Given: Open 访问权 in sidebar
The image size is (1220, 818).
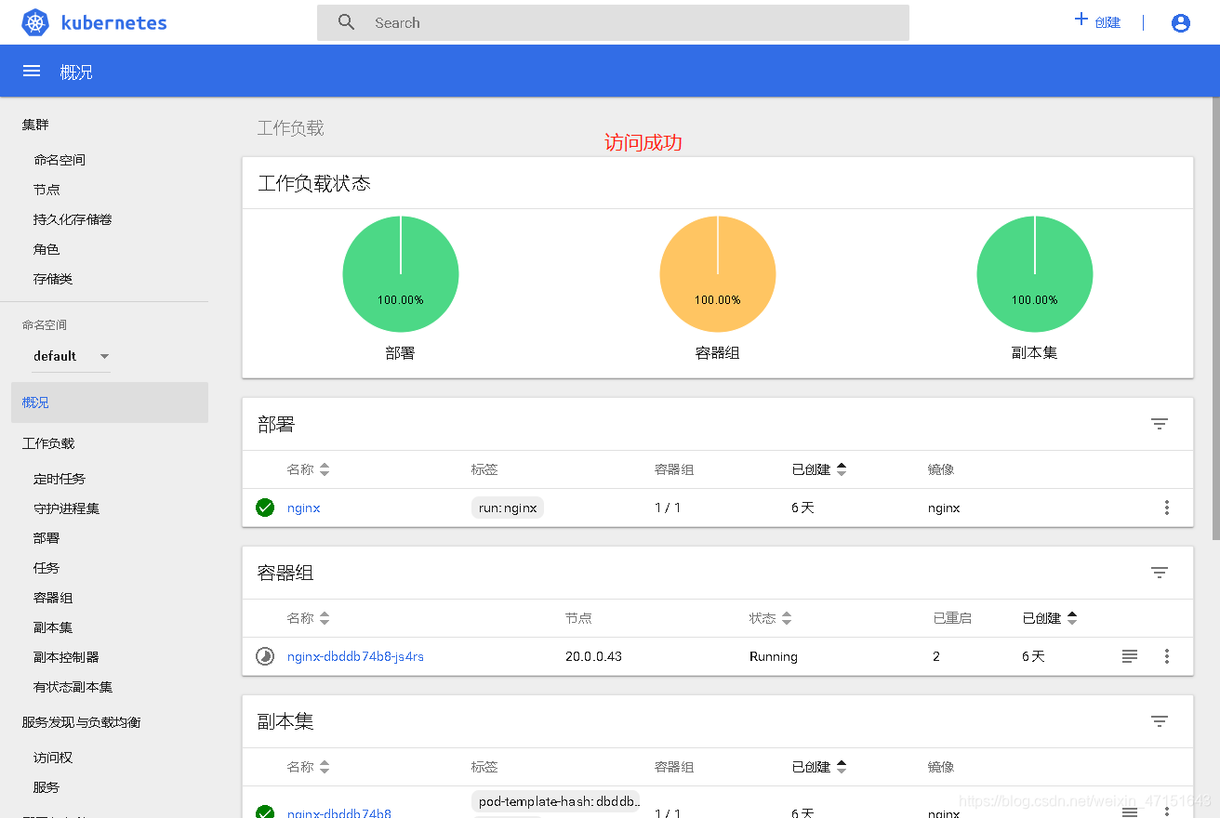Looking at the screenshot, I should (x=53, y=758).
